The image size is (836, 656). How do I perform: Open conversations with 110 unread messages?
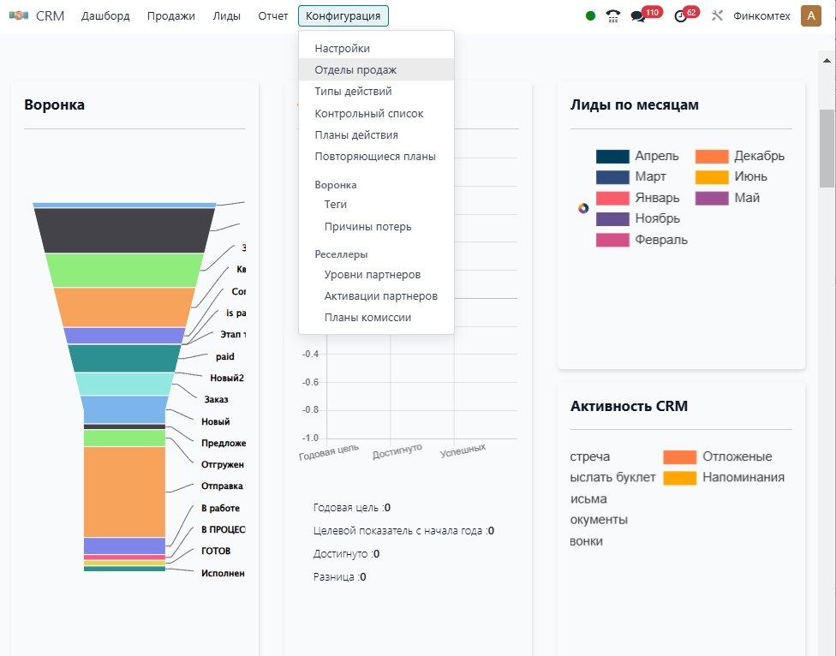(639, 15)
